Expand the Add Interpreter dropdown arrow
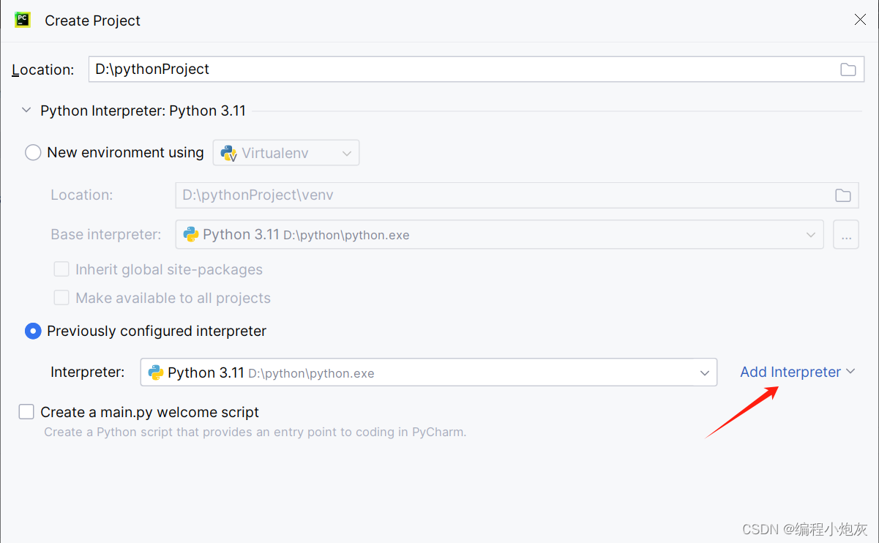 point(850,371)
